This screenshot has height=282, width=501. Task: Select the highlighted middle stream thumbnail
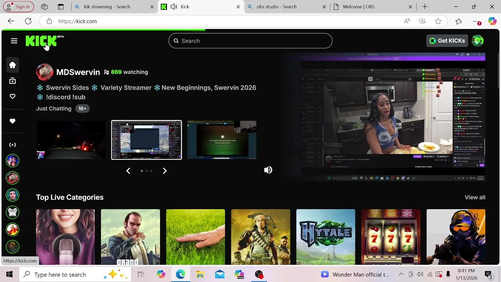click(146, 140)
